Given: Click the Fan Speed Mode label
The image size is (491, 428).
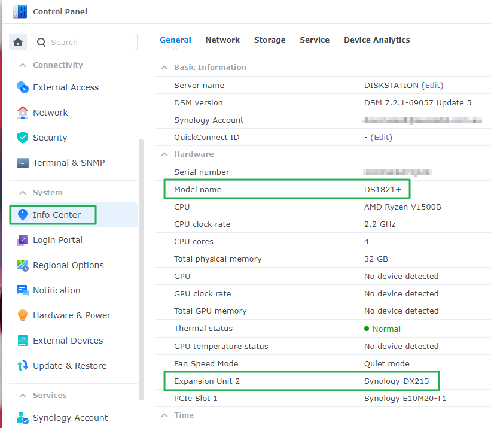Looking at the screenshot, I should coord(206,363).
